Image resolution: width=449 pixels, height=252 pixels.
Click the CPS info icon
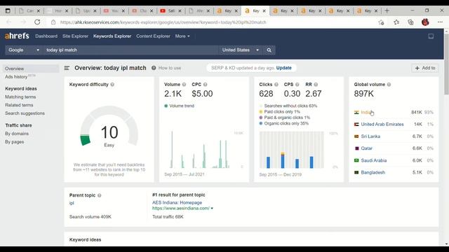[297, 85]
